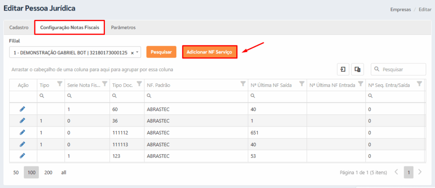Switch to the Cadastro tab
The image size is (435, 188).
click(19, 28)
